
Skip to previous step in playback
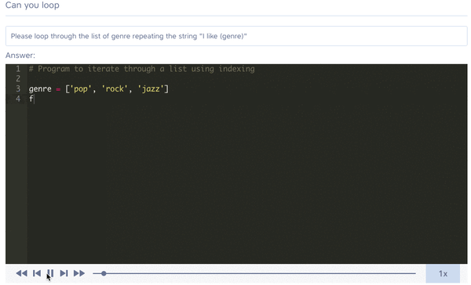coord(37,273)
